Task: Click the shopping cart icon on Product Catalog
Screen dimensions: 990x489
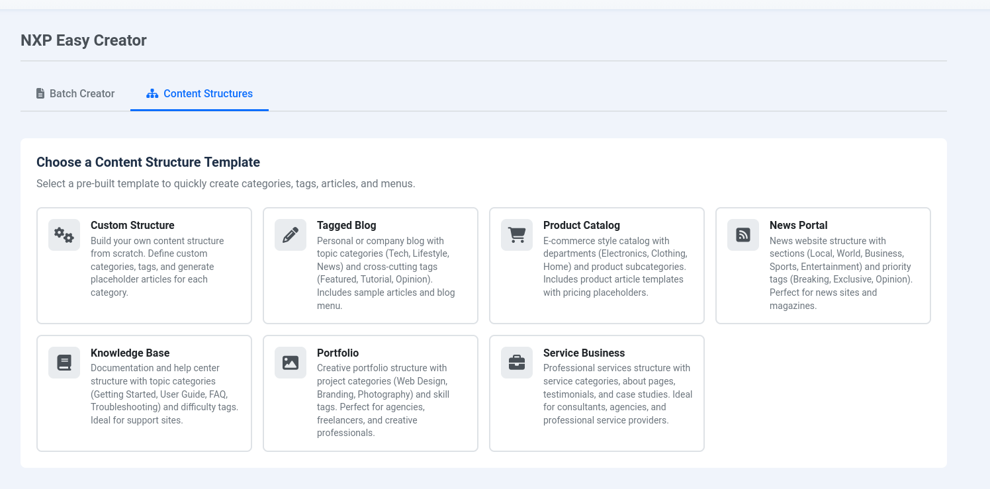Action: click(x=516, y=235)
